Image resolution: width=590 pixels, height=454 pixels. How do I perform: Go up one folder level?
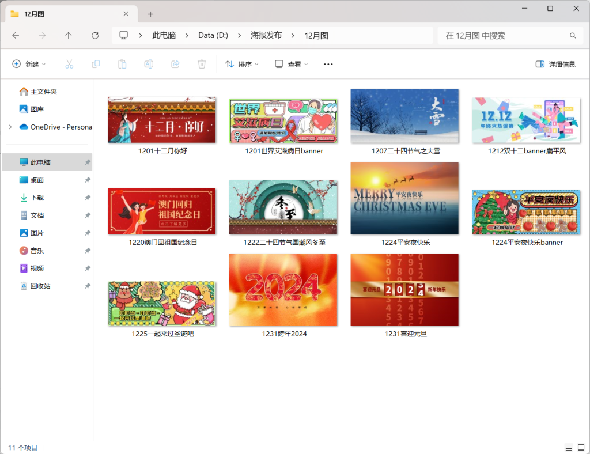69,36
